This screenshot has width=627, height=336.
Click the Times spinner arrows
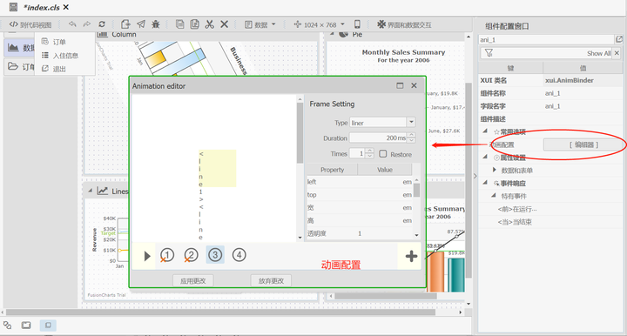coord(370,153)
